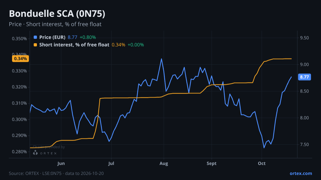Screen dimensions: 321x180
Task: Click the Oct x-axis label
Action: click(262, 163)
